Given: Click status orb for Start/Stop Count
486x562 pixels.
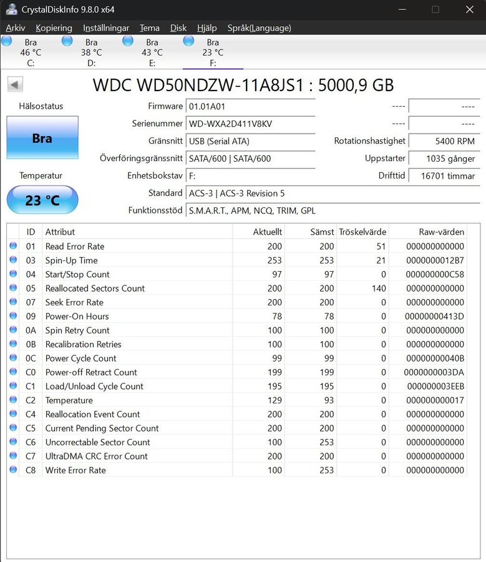Looking at the screenshot, I should (x=13, y=274).
